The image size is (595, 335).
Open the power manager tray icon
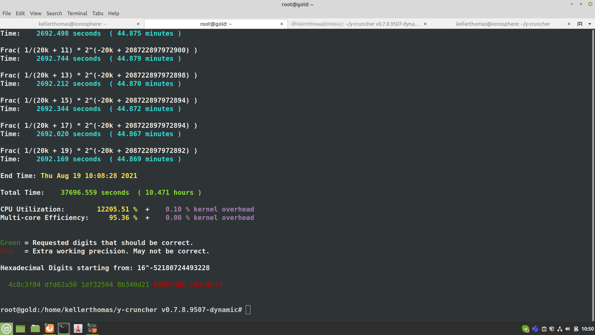point(576,329)
